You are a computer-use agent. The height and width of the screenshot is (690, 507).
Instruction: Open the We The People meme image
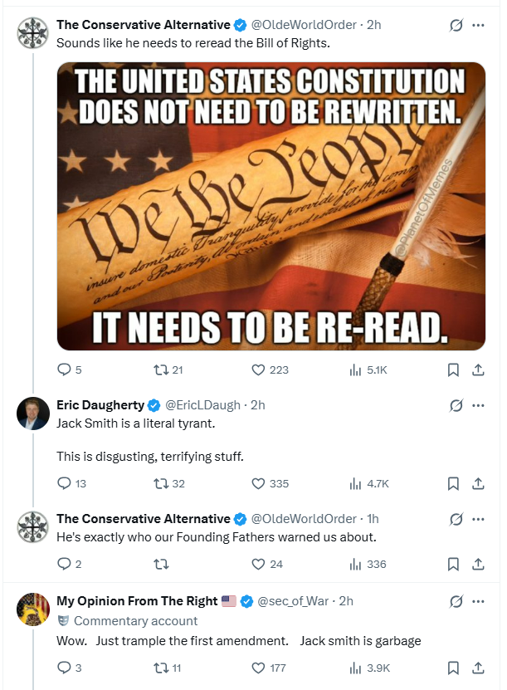271,206
